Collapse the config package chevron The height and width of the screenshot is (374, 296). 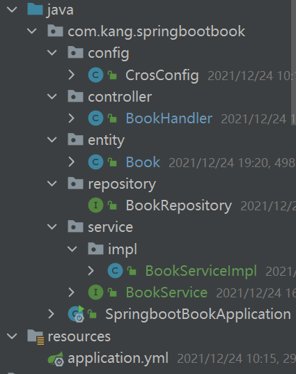[52, 53]
